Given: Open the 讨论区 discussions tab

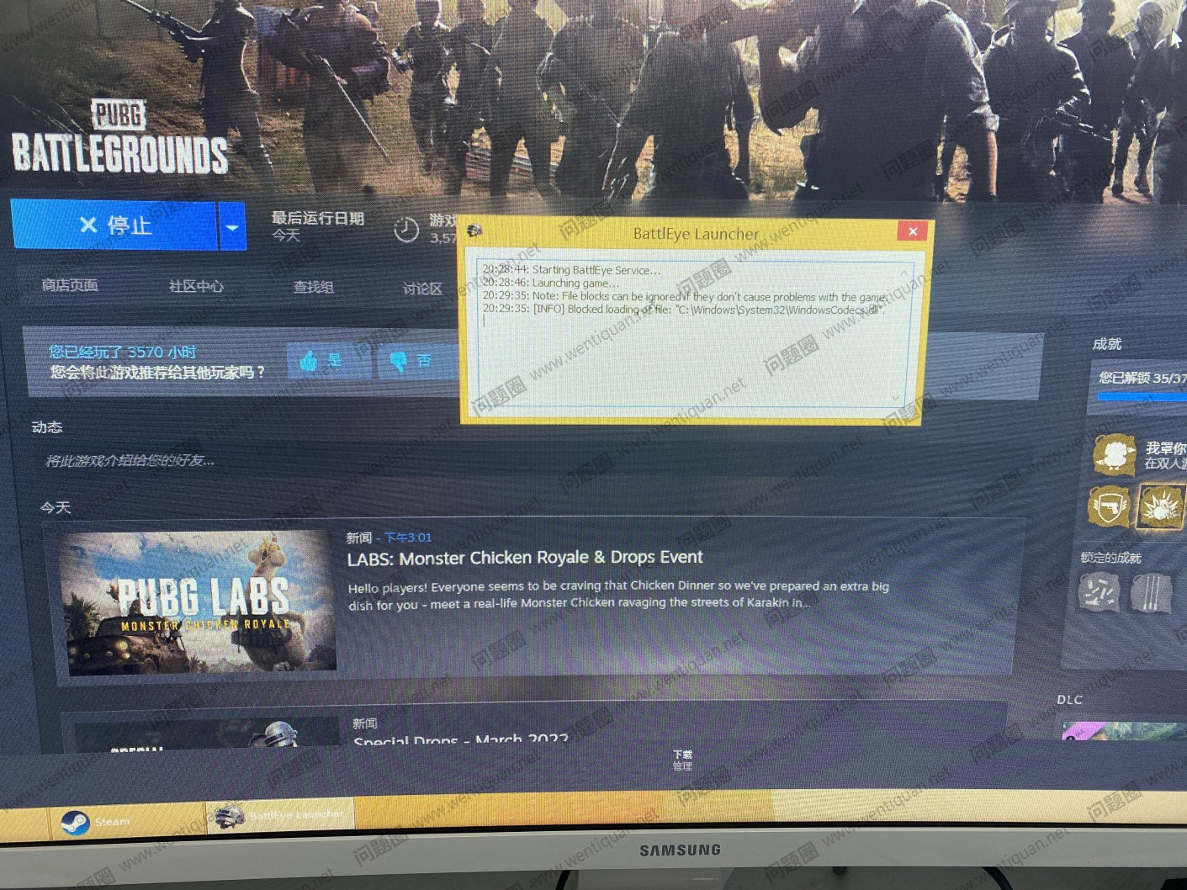Looking at the screenshot, I should (422, 289).
